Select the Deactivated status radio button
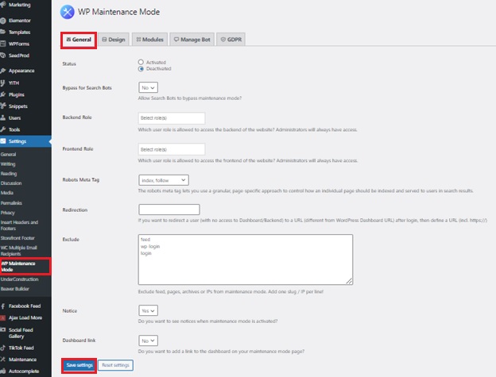 [x=141, y=68]
